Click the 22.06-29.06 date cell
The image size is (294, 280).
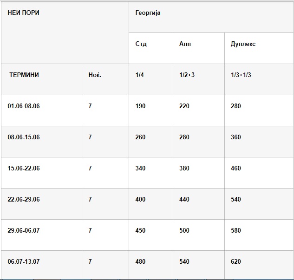(x=24, y=199)
